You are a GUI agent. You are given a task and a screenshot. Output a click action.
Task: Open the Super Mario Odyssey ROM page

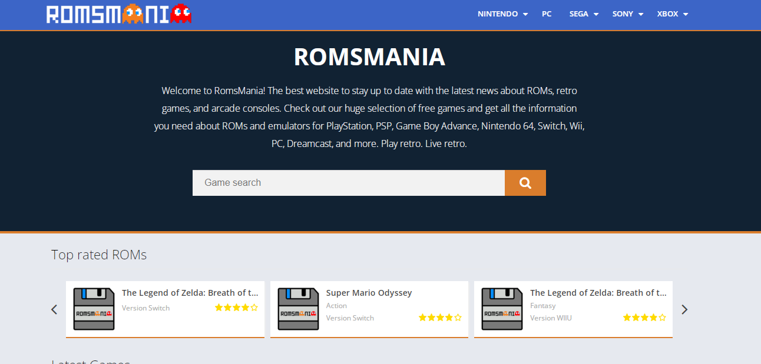point(369,292)
